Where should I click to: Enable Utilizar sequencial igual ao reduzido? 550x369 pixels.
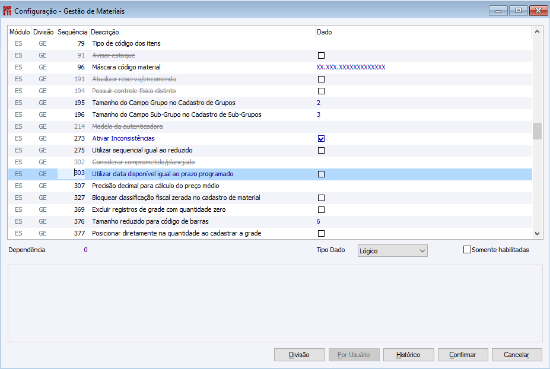pos(321,151)
